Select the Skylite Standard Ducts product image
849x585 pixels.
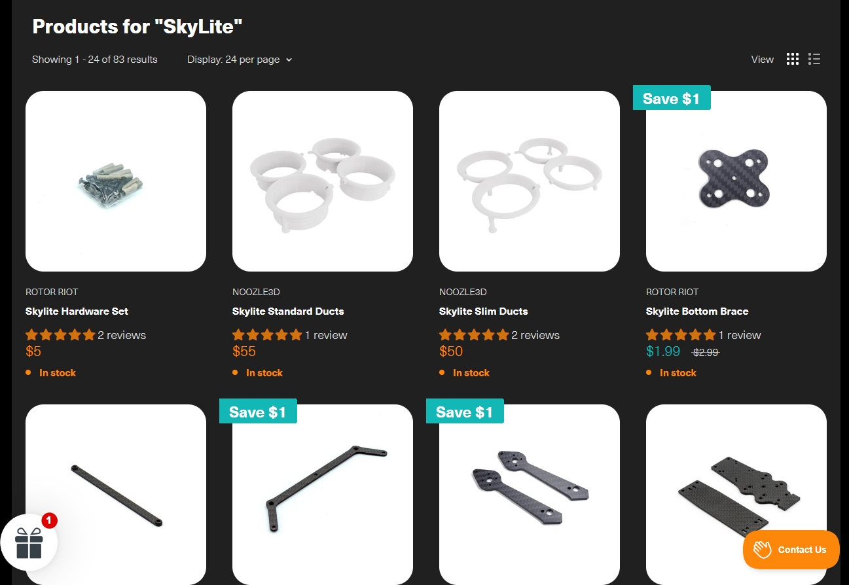323,181
